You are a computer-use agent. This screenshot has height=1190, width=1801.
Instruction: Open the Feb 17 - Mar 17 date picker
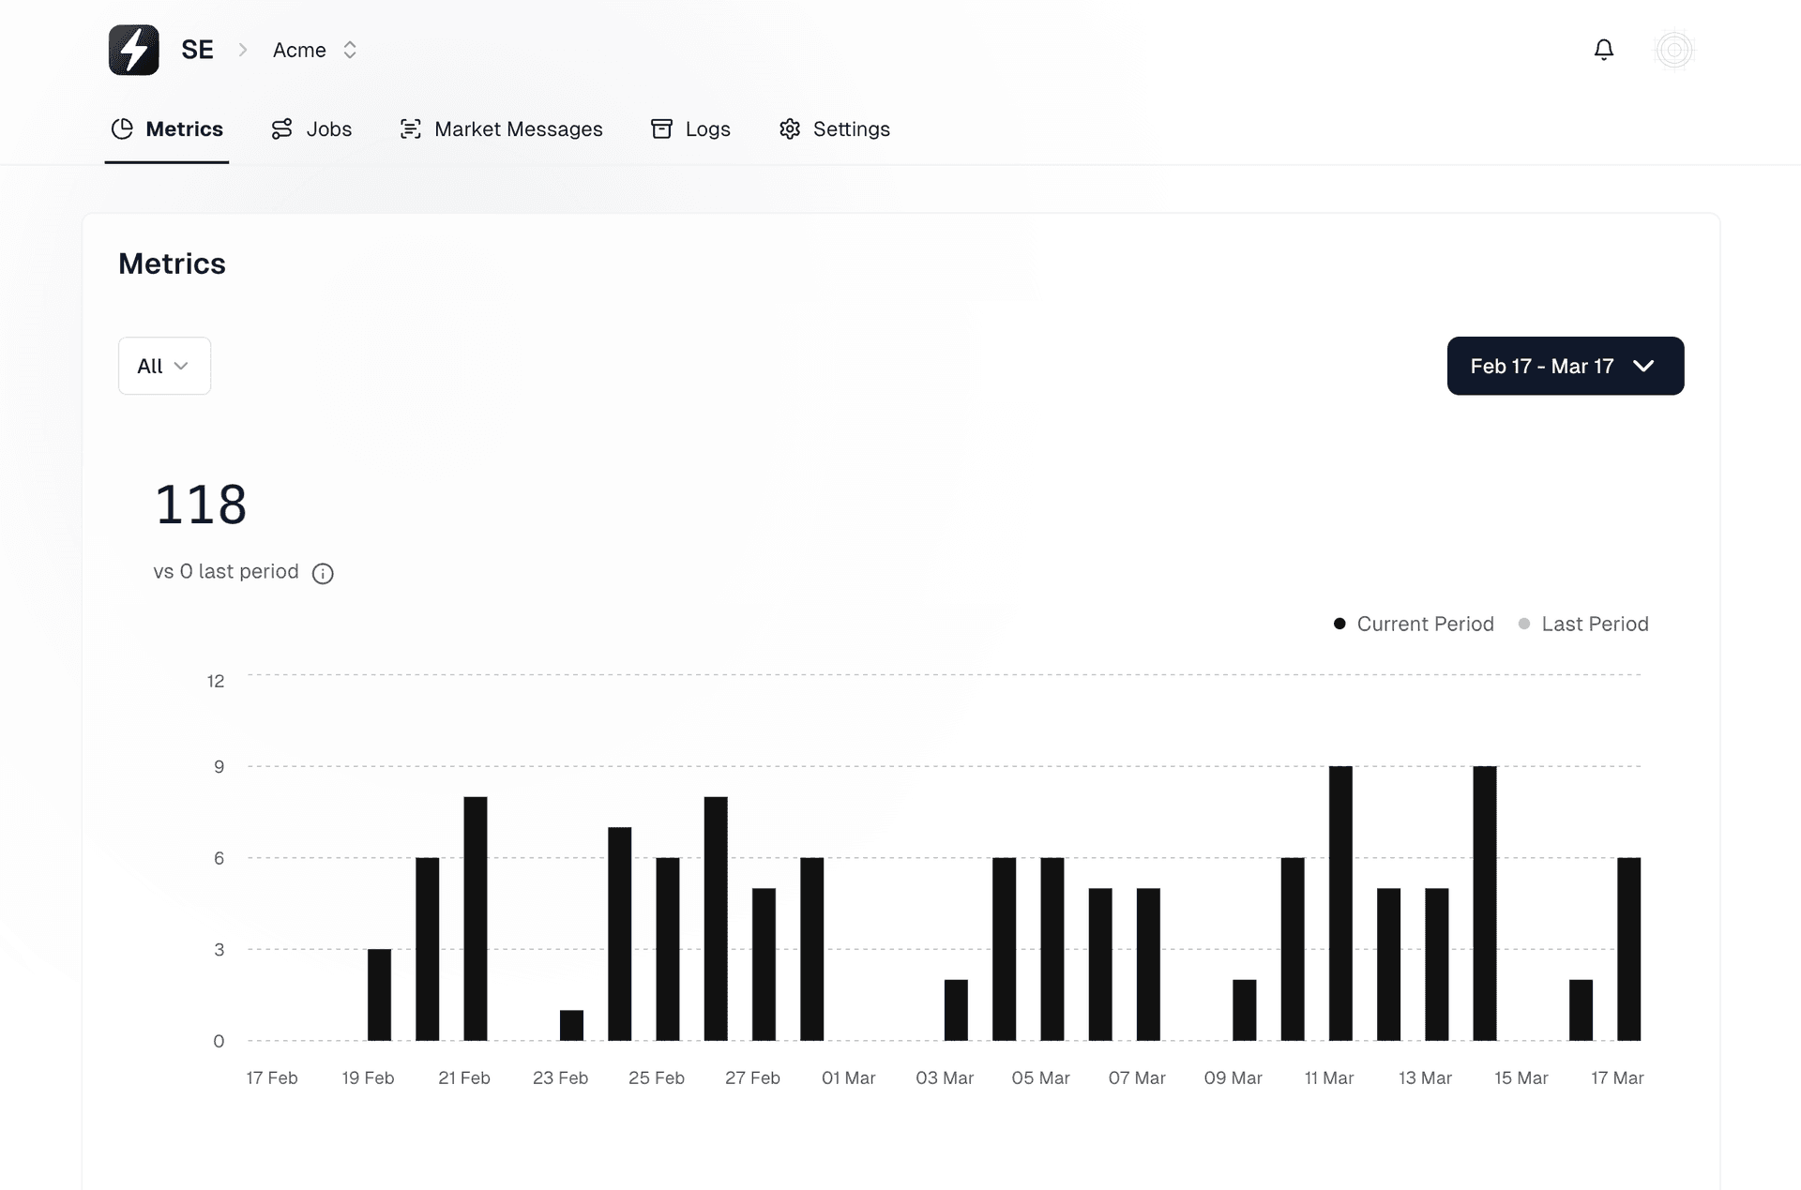tap(1565, 366)
